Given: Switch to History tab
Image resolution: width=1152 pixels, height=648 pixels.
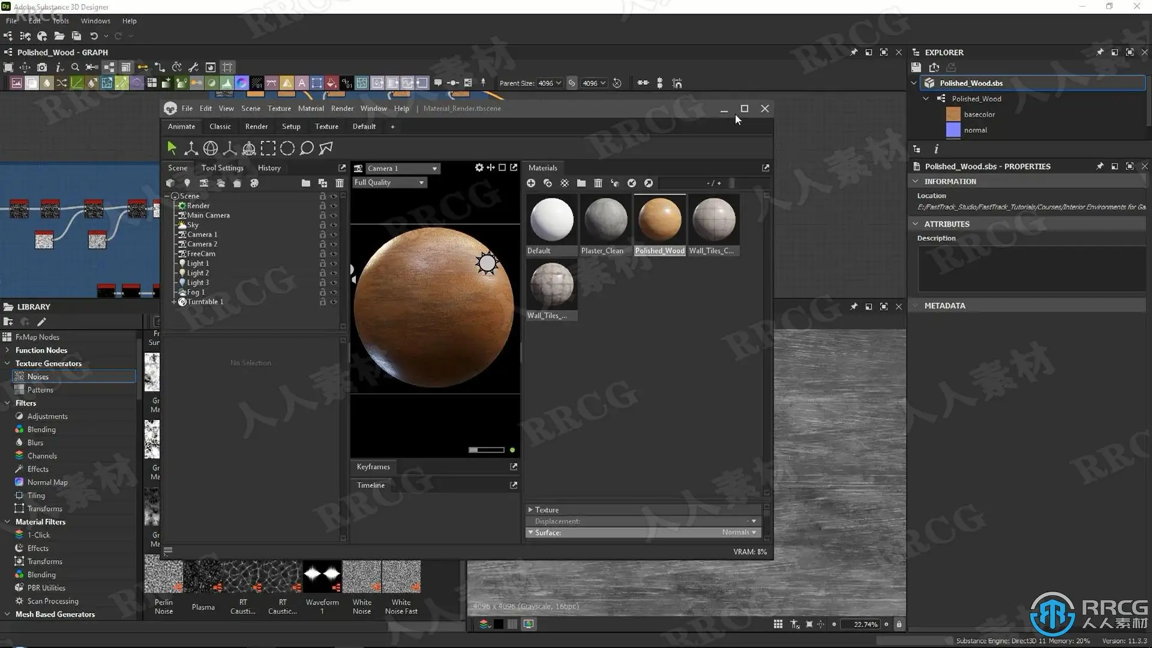Looking at the screenshot, I should point(269,168).
